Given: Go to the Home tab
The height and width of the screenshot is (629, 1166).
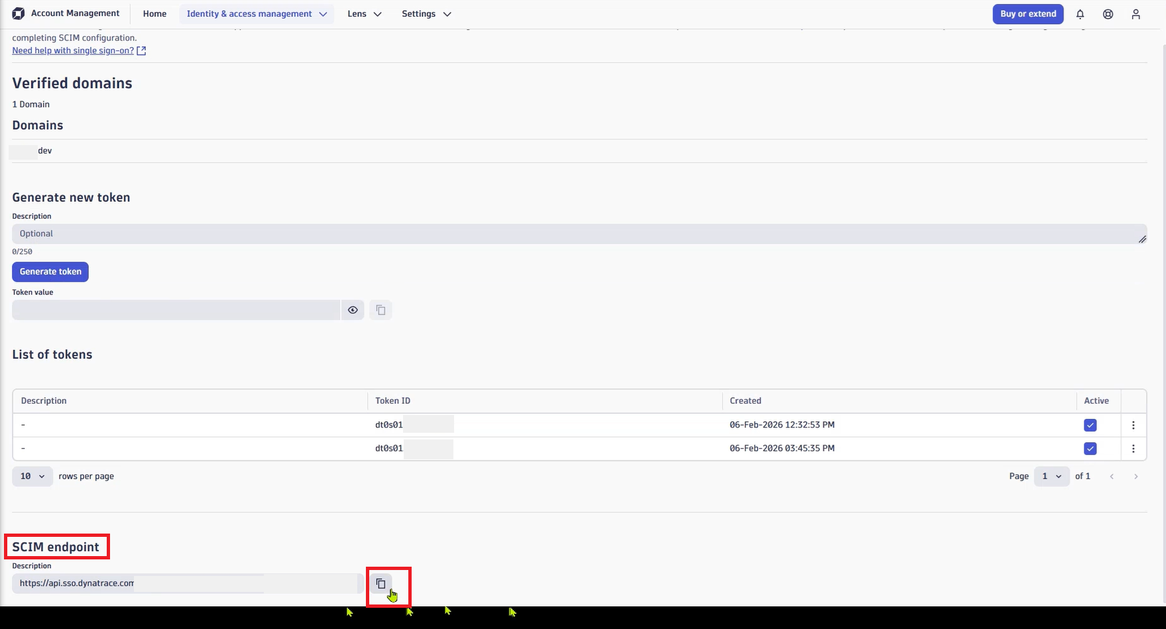Looking at the screenshot, I should click(x=154, y=14).
